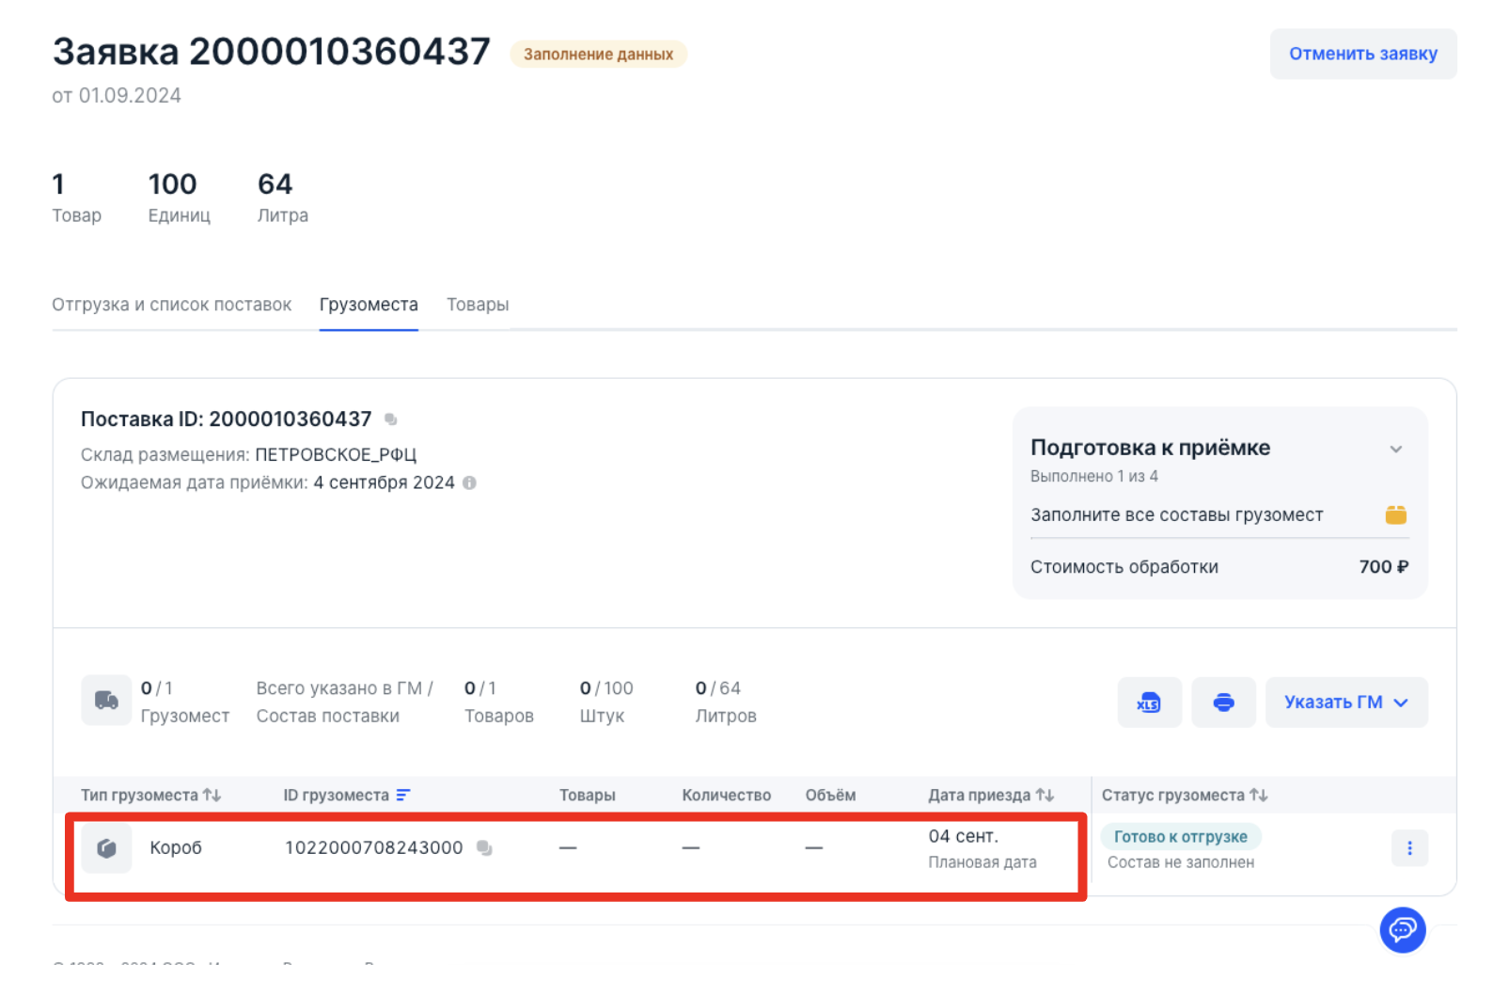The height and width of the screenshot is (995, 1493).
Task: Open the Указать ГМ dropdown
Action: tap(1346, 703)
